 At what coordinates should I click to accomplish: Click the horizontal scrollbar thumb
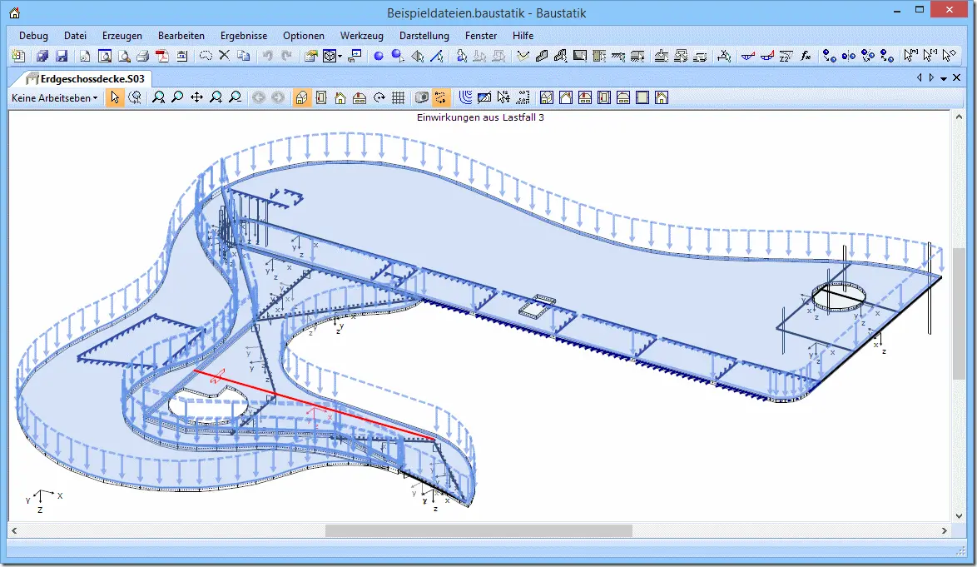tap(479, 531)
